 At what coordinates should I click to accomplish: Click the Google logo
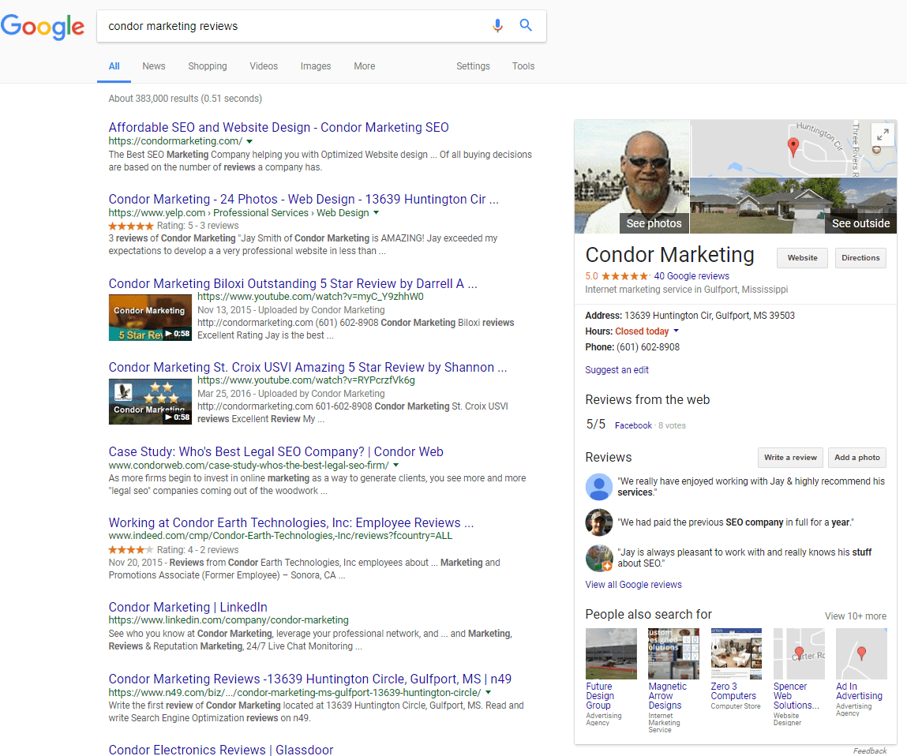coord(43,27)
